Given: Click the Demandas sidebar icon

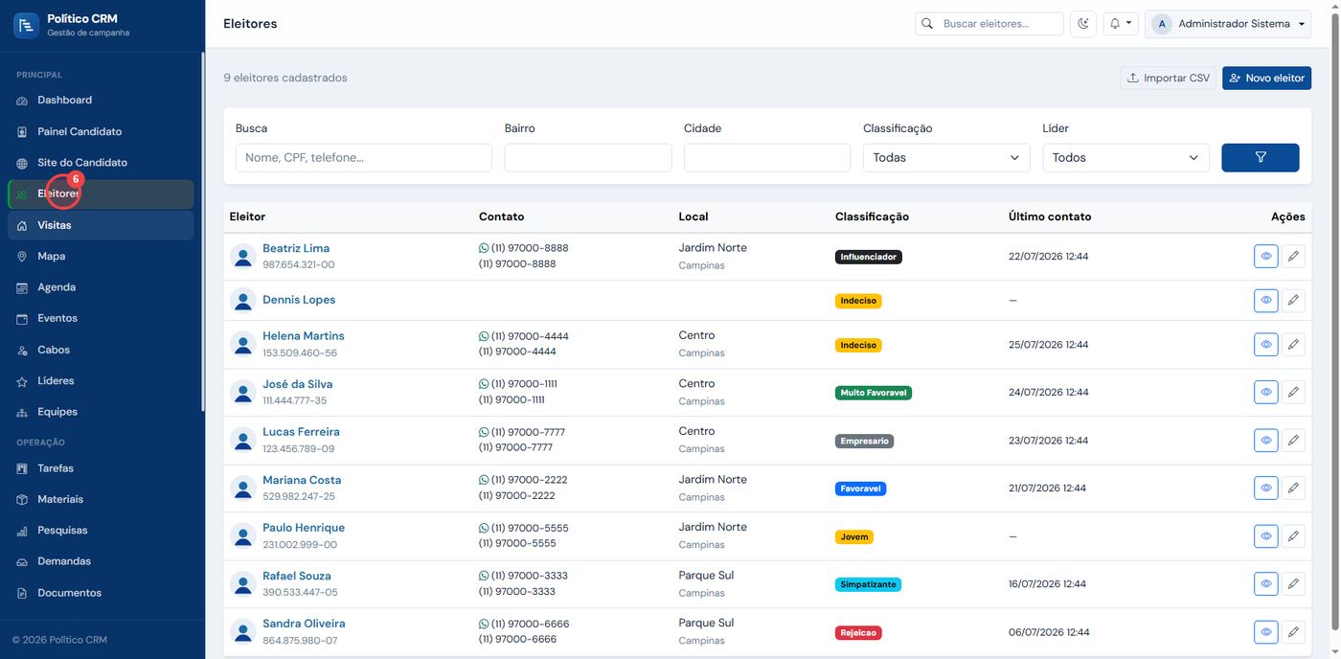Looking at the screenshot, I should coord(22,562).
